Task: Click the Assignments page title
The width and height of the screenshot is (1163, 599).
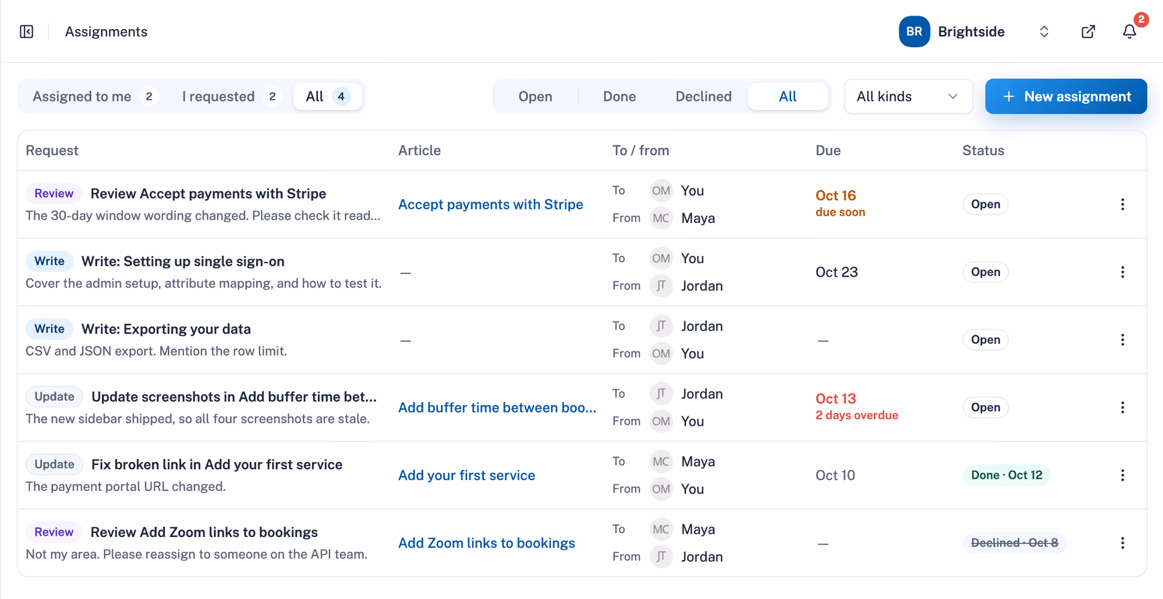Action: [106, 32]
